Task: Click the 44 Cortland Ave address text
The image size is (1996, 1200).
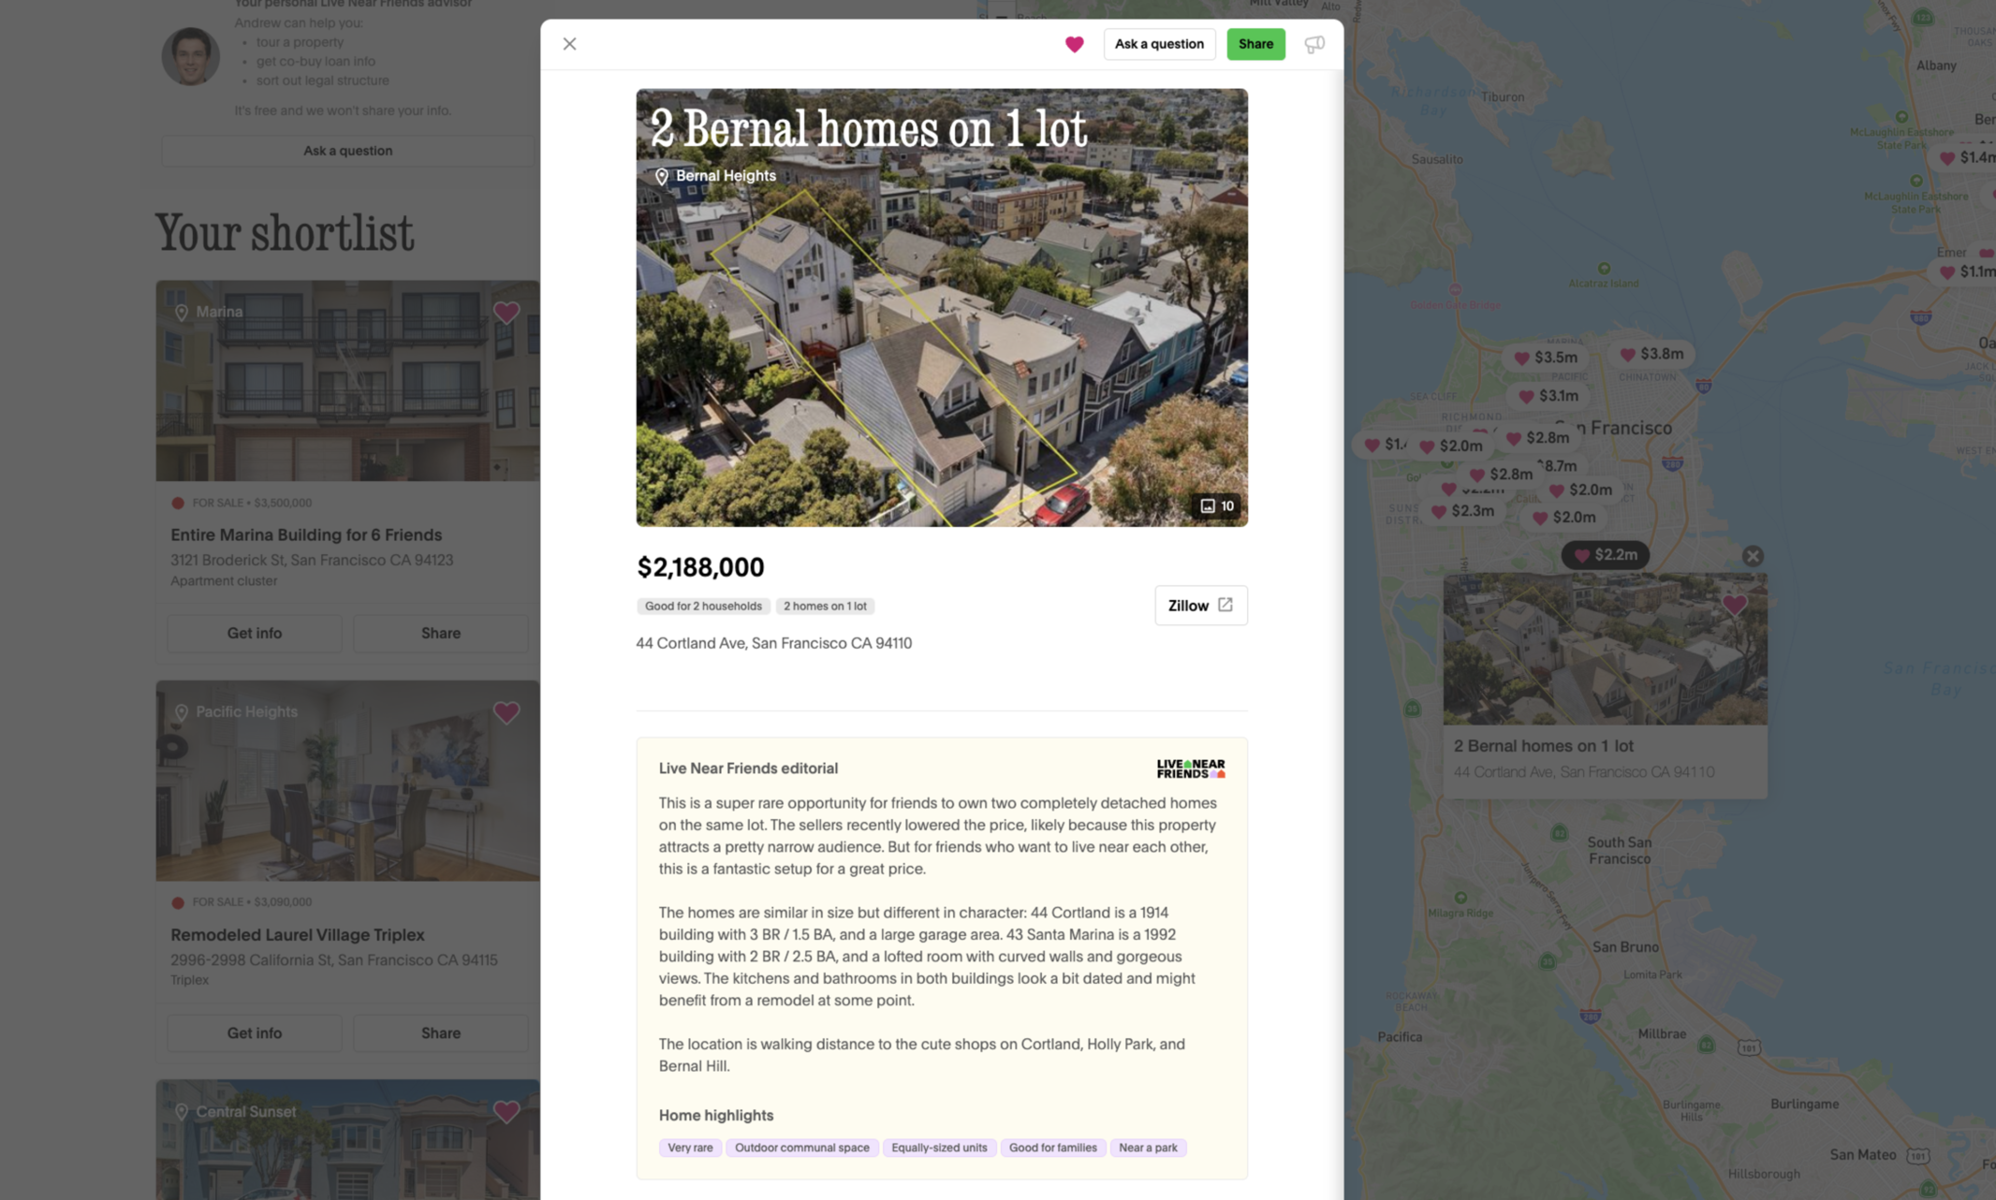Action: pyautogui.click(x=773, y=643)
